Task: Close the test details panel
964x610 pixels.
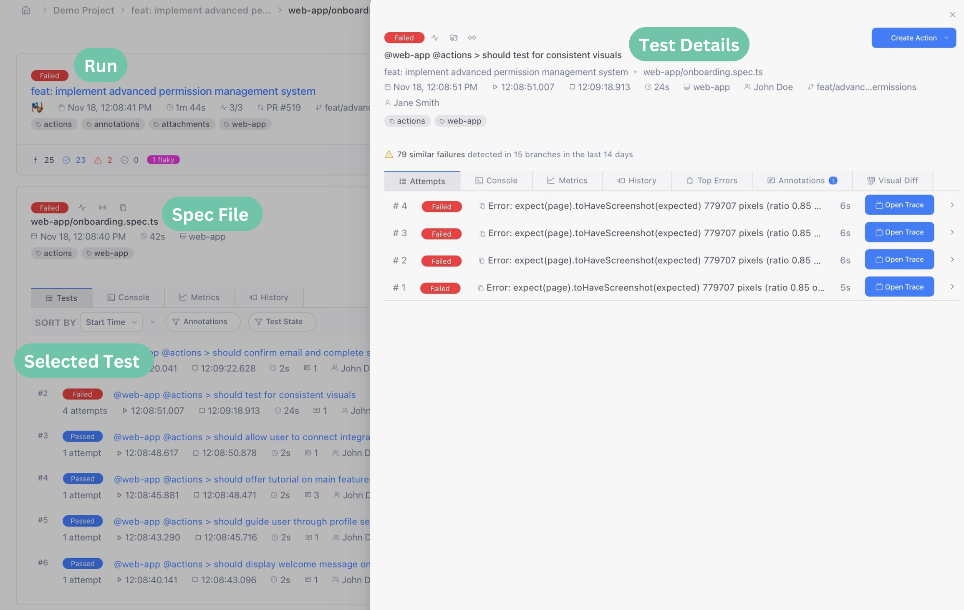Action: pos(952,15)
